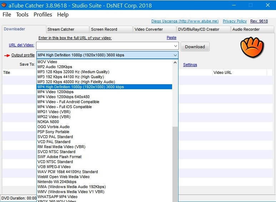The height and width of the screenshot is (202, 276).
Task: Choose MP3 192 Kbps High Quality
Action: [x=104, y=77]
